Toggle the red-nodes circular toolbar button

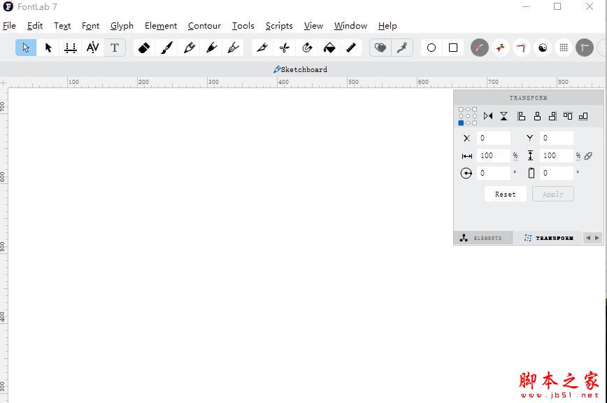click(501, 48)
